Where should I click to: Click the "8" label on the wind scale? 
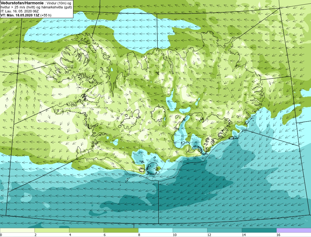click(x=139, y=235)
